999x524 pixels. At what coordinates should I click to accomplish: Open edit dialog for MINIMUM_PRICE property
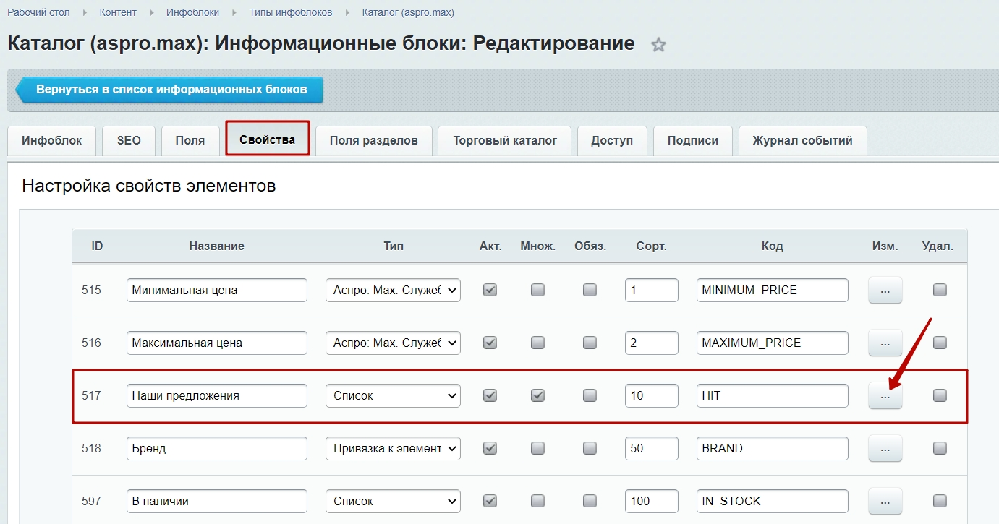coord(885,291)
